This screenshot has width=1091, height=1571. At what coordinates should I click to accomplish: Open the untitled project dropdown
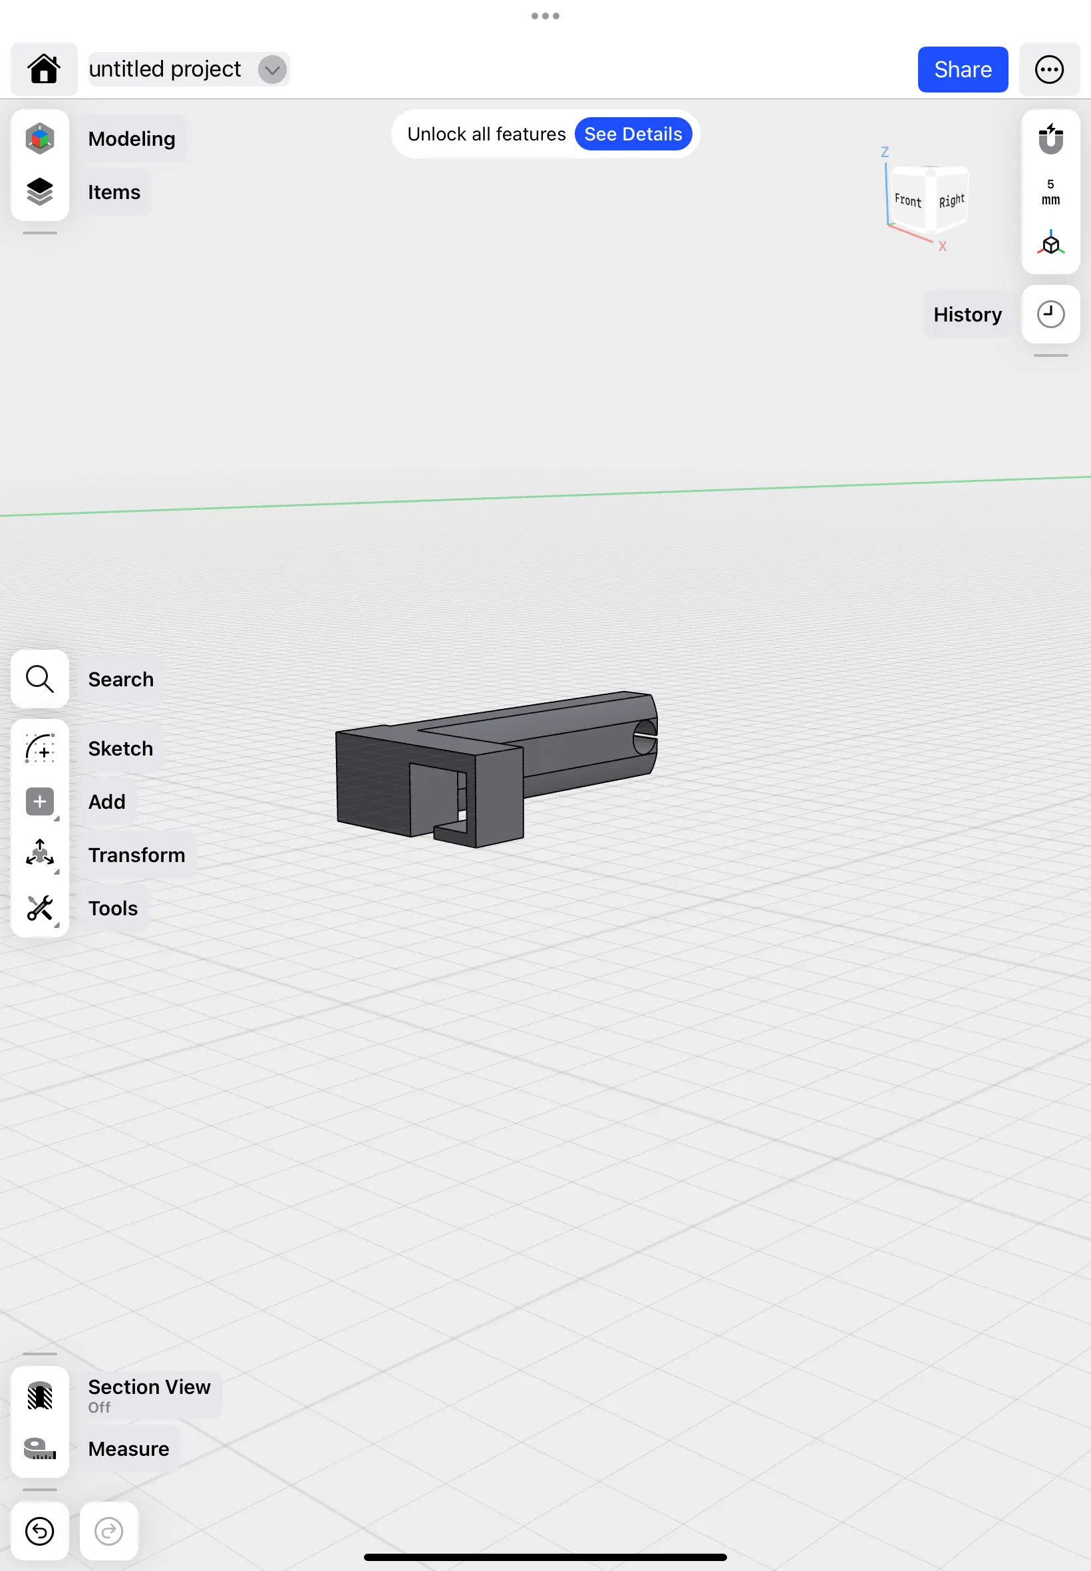[271, 69]
